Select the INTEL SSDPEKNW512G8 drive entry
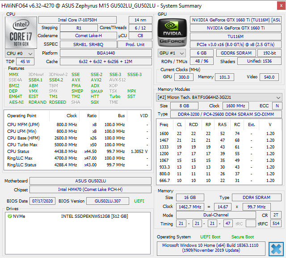Image resolution: width=286 pixels, height=258 pixels. 94,216
